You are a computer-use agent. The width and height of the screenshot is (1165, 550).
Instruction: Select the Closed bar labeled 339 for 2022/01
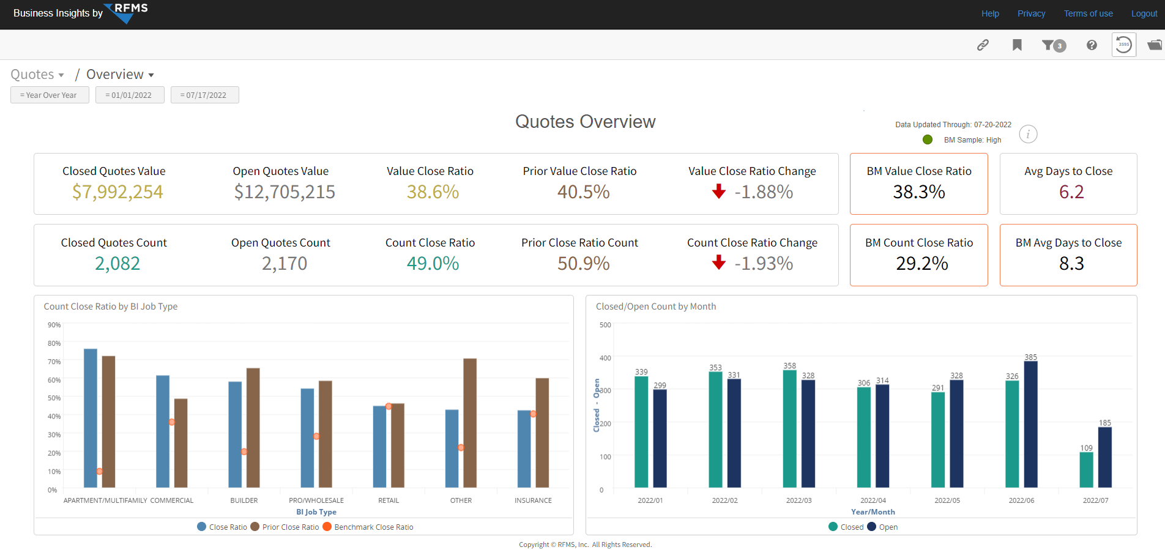click(641, 432)
